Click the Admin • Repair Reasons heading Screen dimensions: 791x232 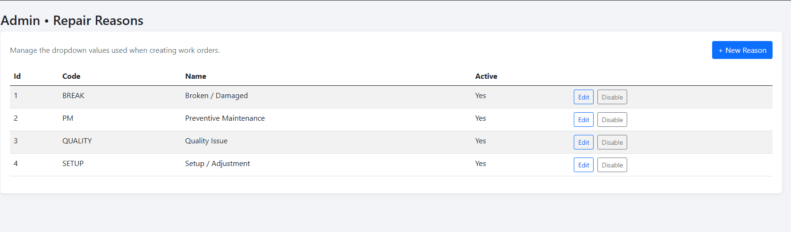pos(72,21)
